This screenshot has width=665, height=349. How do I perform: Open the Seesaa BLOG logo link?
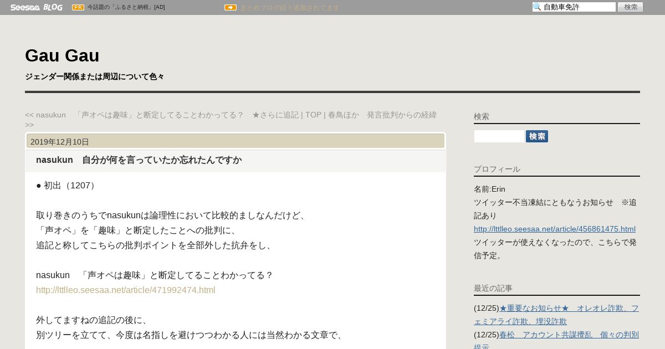pos(36,7)
